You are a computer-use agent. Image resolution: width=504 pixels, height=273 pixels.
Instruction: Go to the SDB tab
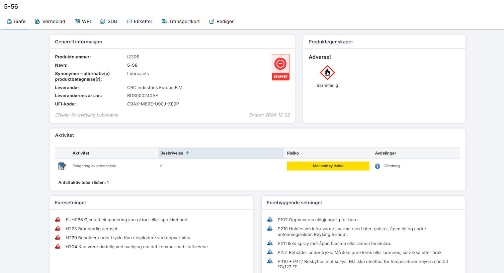pyautogui.click(x=109, y=21)
